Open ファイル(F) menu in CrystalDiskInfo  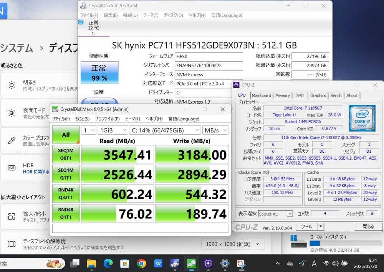point(89,15)
